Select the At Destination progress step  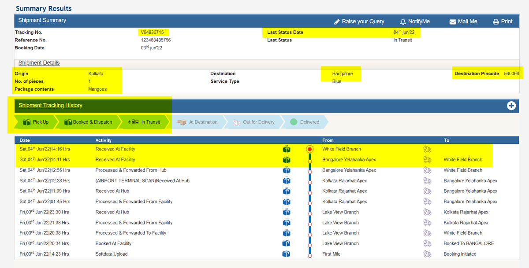coord(197,122)
